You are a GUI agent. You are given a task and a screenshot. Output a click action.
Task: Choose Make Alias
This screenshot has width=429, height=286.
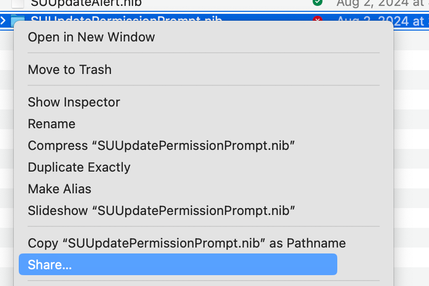coord(59,189)
